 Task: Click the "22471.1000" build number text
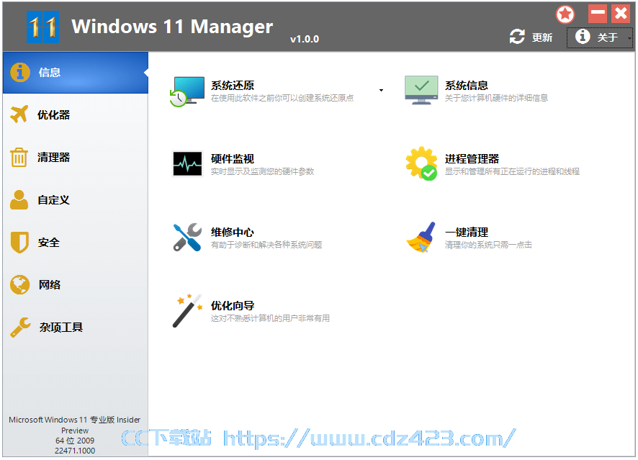coord(75,451)
